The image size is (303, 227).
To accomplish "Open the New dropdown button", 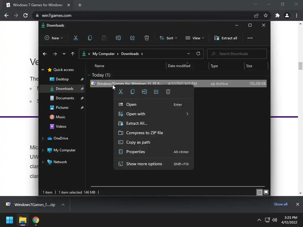I will click(54, 38).
